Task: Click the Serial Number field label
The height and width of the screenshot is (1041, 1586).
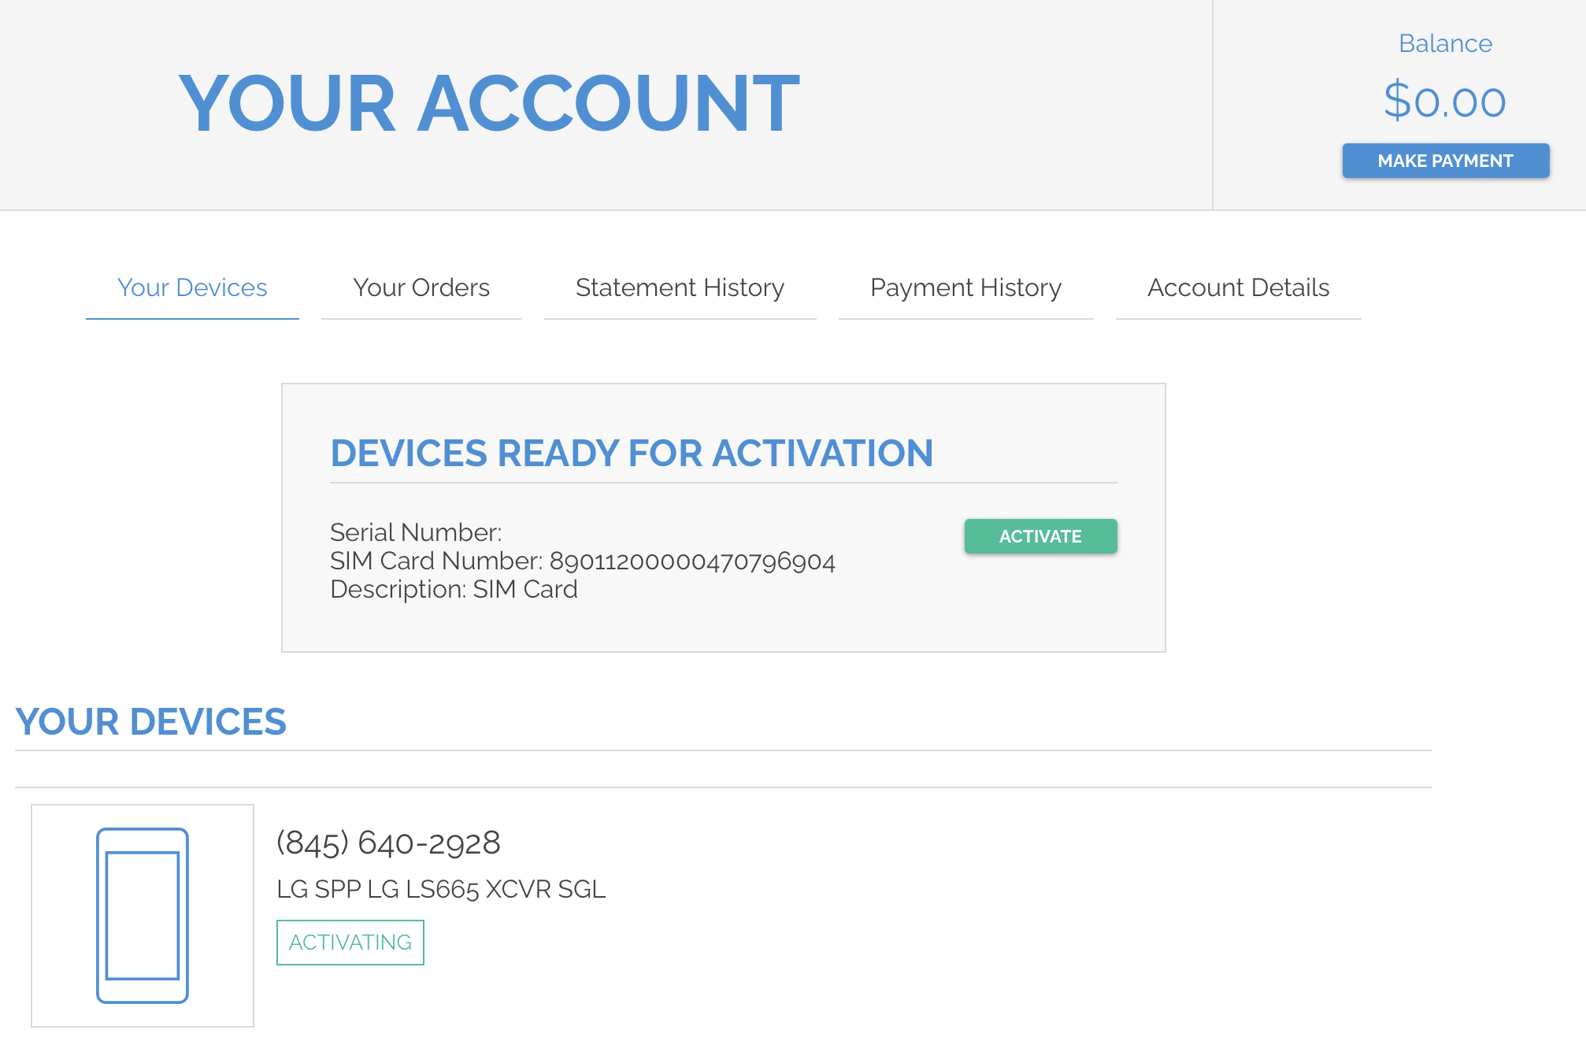Action: (416, 532)
